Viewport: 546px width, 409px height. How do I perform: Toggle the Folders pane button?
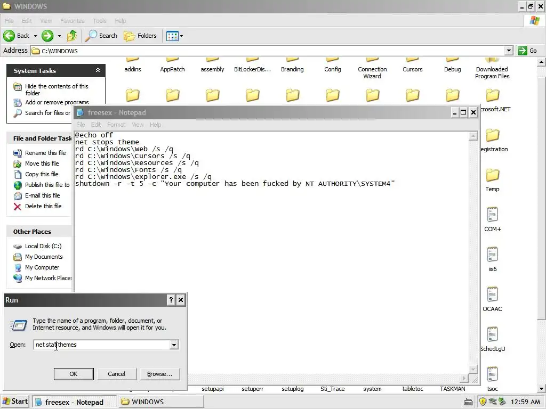click(140, 36)
